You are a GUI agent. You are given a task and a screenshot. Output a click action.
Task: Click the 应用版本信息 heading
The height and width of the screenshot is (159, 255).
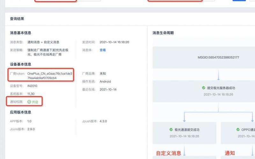coord(20,112)
